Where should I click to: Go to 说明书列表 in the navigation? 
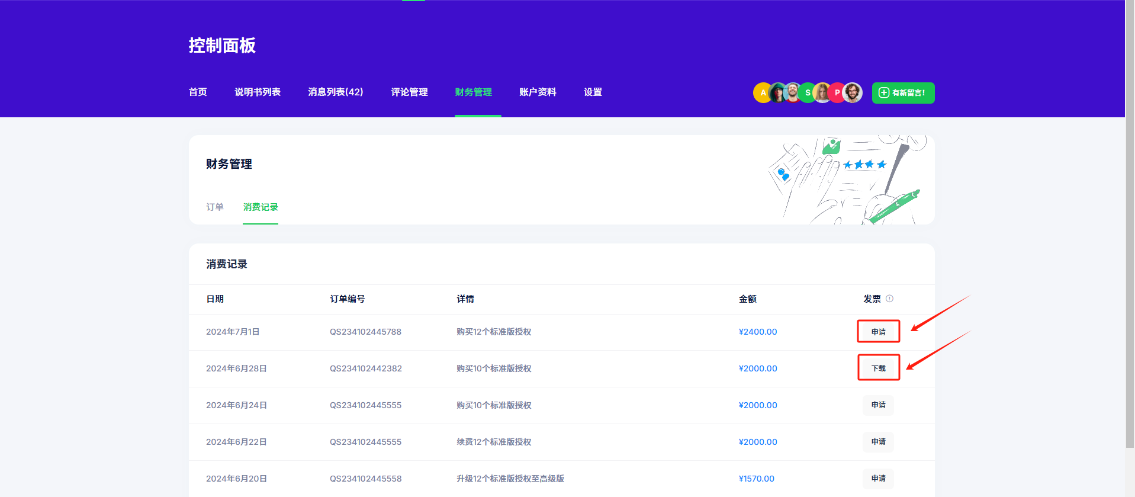click(x=258, y=92)
